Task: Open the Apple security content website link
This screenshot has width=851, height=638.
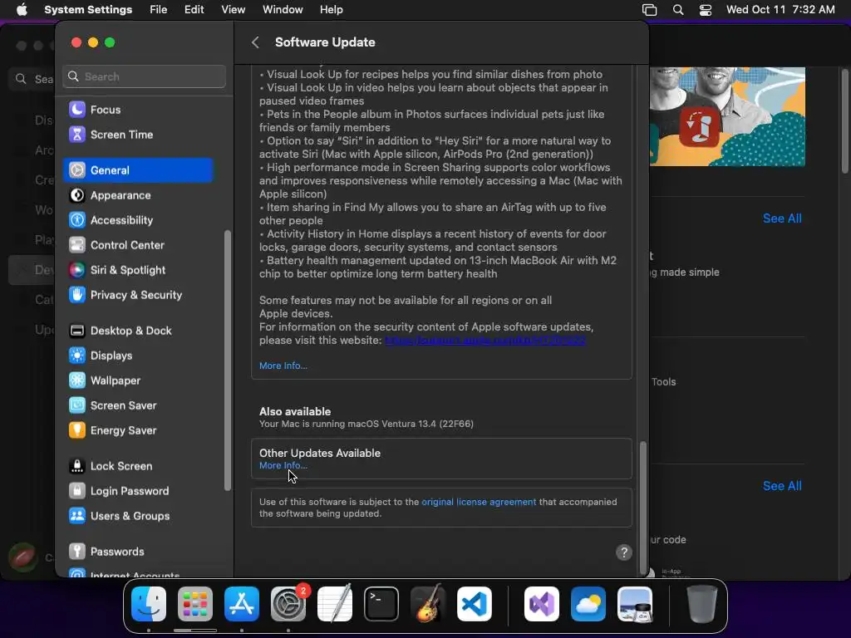Action: (485, 340)
